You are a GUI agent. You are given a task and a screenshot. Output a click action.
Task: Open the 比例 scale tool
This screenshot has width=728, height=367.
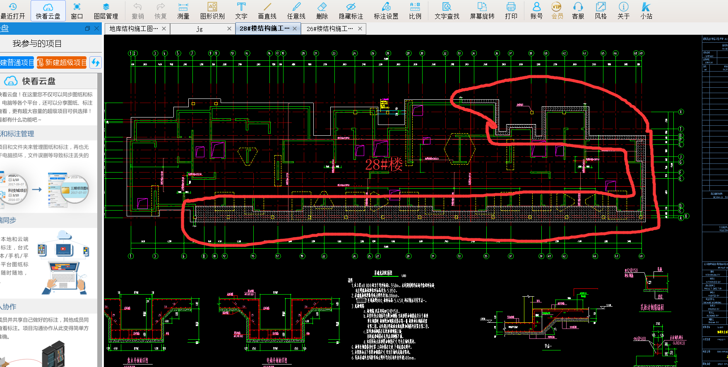coord(415,11)
